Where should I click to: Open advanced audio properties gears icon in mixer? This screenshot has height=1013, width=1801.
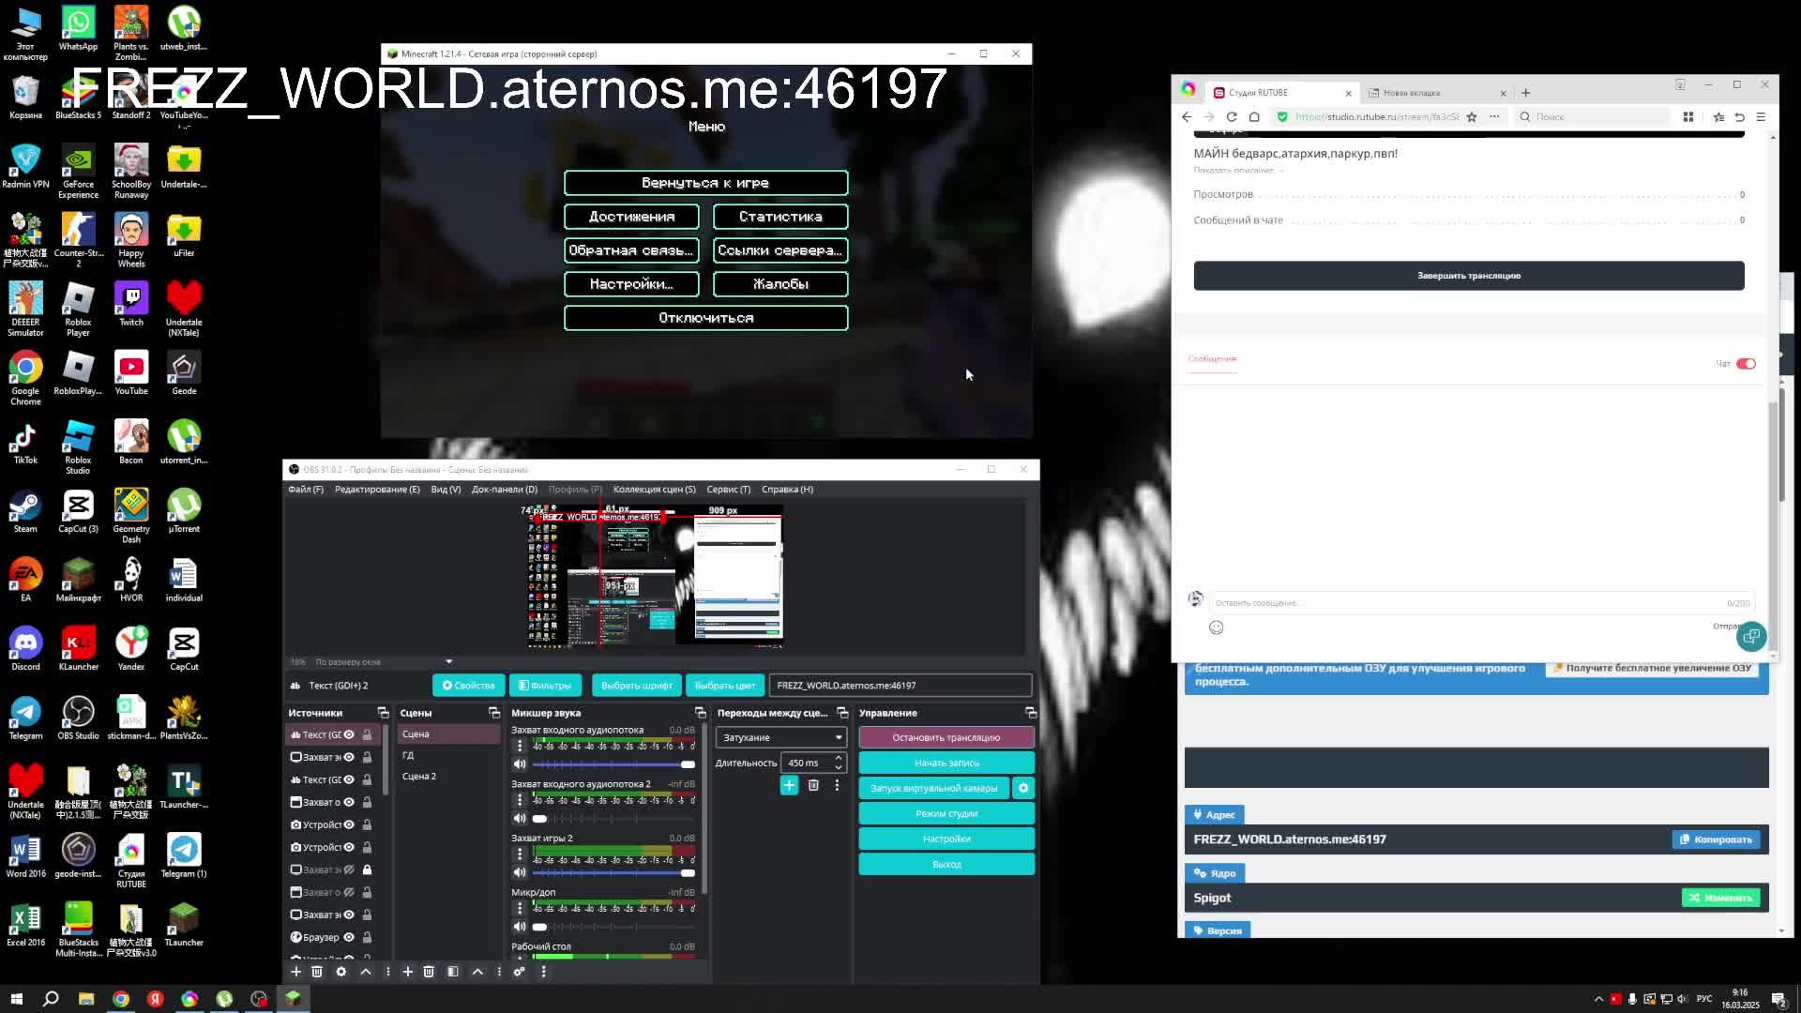(x=519, y=972)
